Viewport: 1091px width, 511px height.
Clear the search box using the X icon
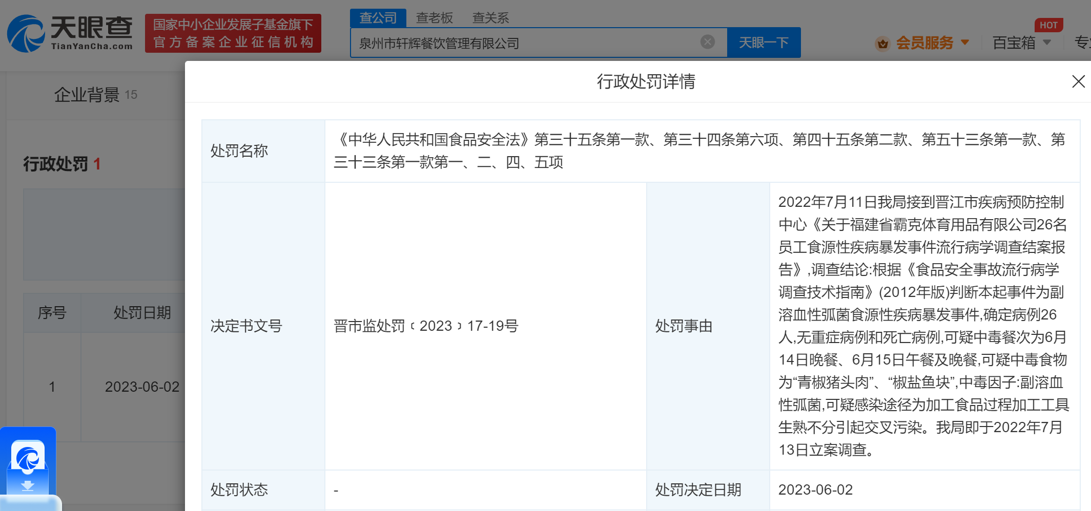(x=708, y=42)
